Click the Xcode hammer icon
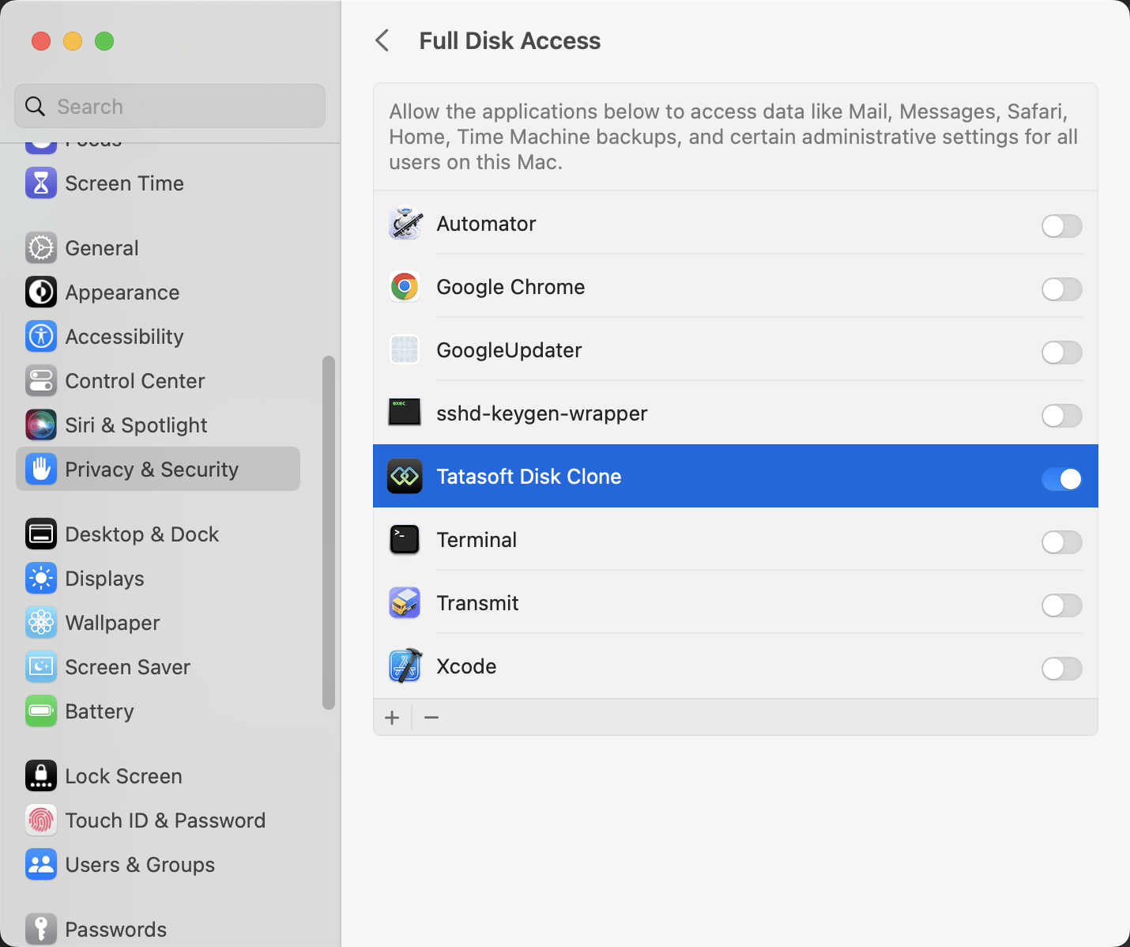The image size is (1130, 947). 405,666
